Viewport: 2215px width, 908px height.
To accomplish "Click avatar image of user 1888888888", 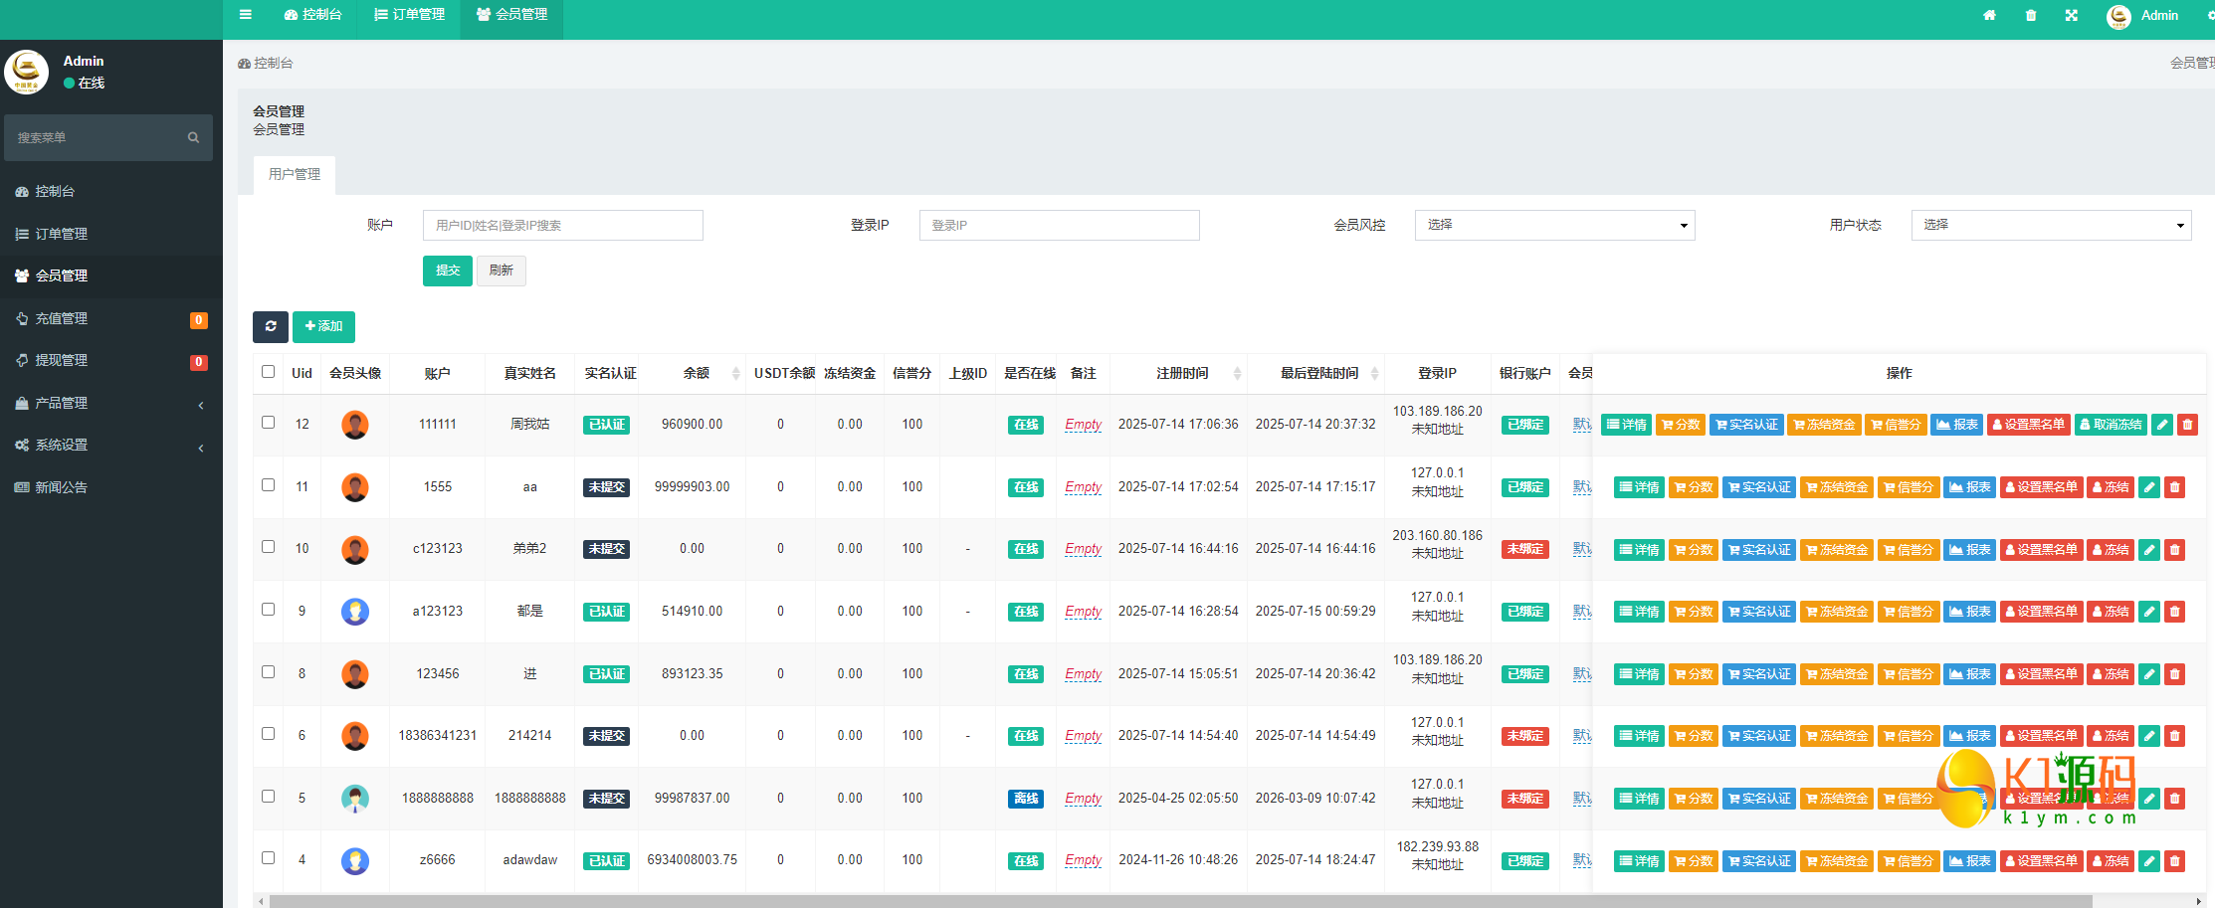I will 355,799.
